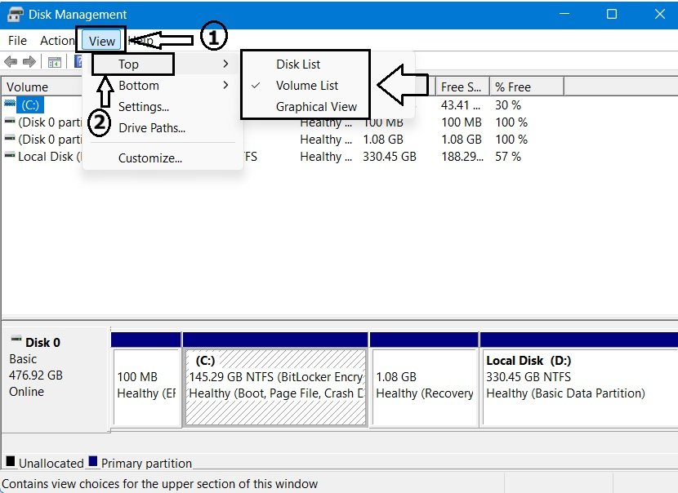Sort by the % Free column header
678x493 pixels.
coord(526,87)
